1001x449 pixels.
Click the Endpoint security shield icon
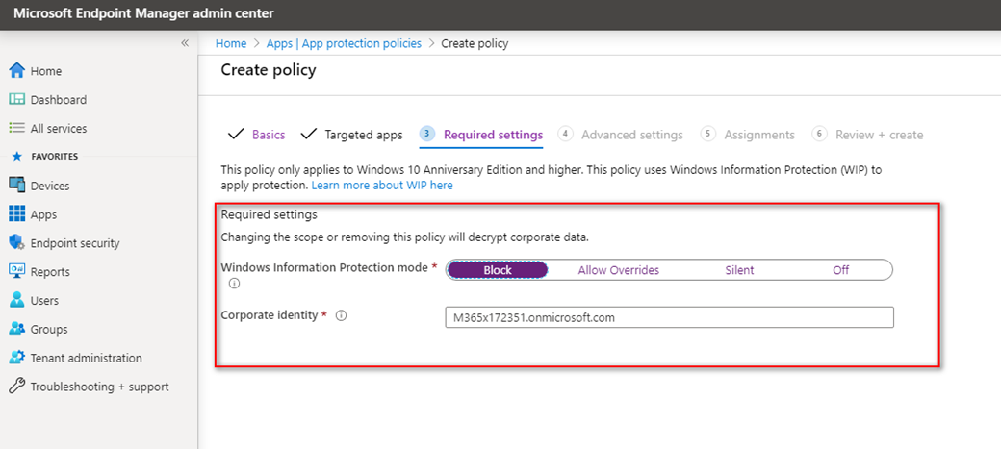point(16,243)
